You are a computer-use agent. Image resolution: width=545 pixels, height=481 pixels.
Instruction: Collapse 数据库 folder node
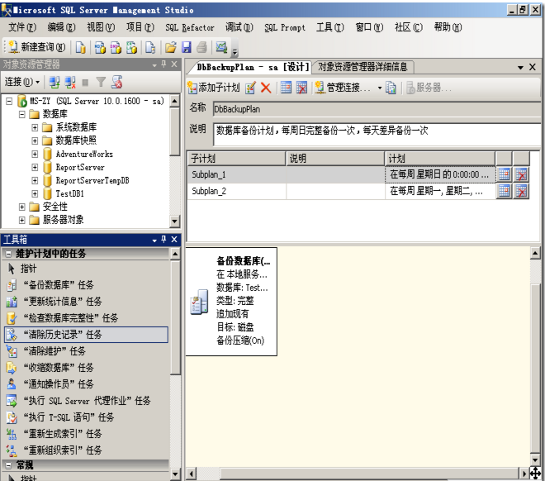coord(22,114)
